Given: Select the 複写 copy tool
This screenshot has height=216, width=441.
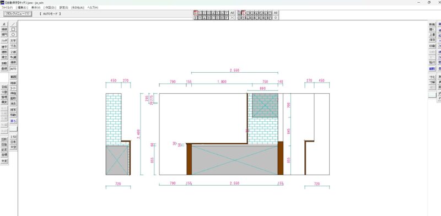Looking at the screenshot, I should [x=13, y=110].
